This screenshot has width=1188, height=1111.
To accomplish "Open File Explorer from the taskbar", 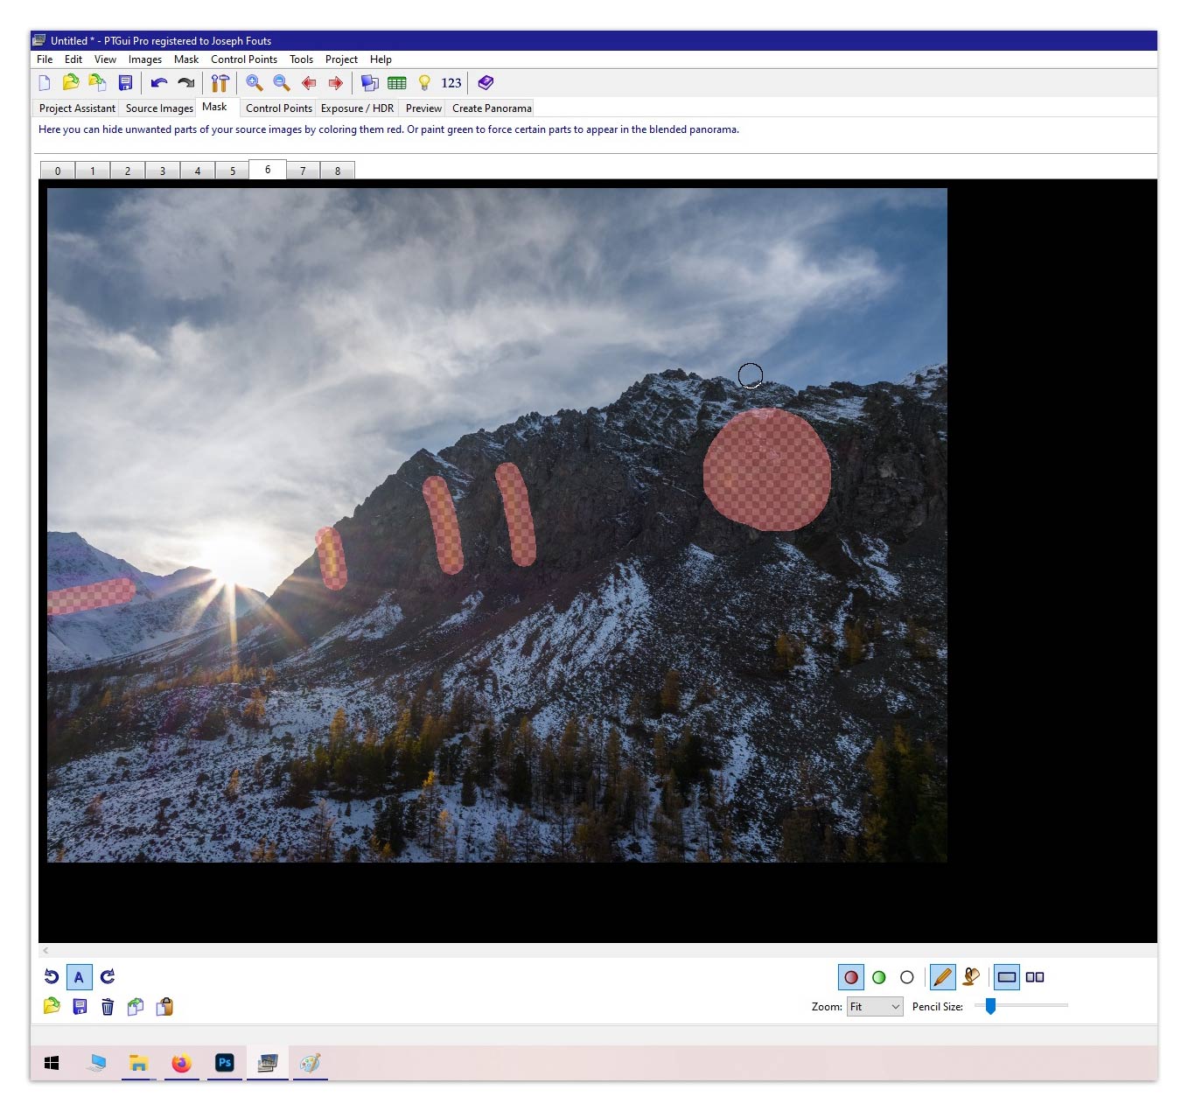I will [x=138, y=1063].
